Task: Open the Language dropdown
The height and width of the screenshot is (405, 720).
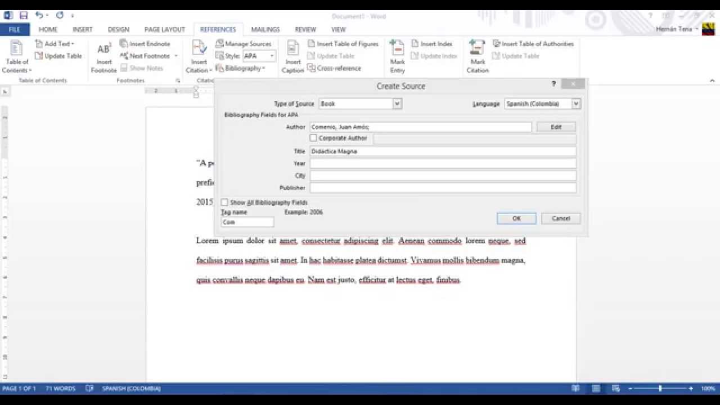Action: [575, 103]
